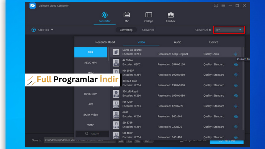
Task: Choose AVI format
Action: (91, 104)
